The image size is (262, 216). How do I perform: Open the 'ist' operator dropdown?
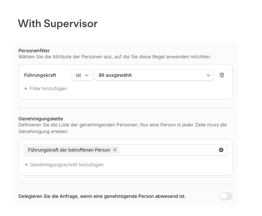[x=82, y=75]
